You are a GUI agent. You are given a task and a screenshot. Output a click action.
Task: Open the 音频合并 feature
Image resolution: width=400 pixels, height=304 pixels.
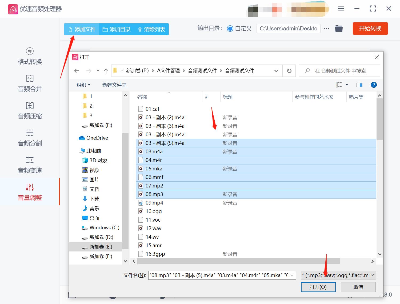(x=29, y=84)
